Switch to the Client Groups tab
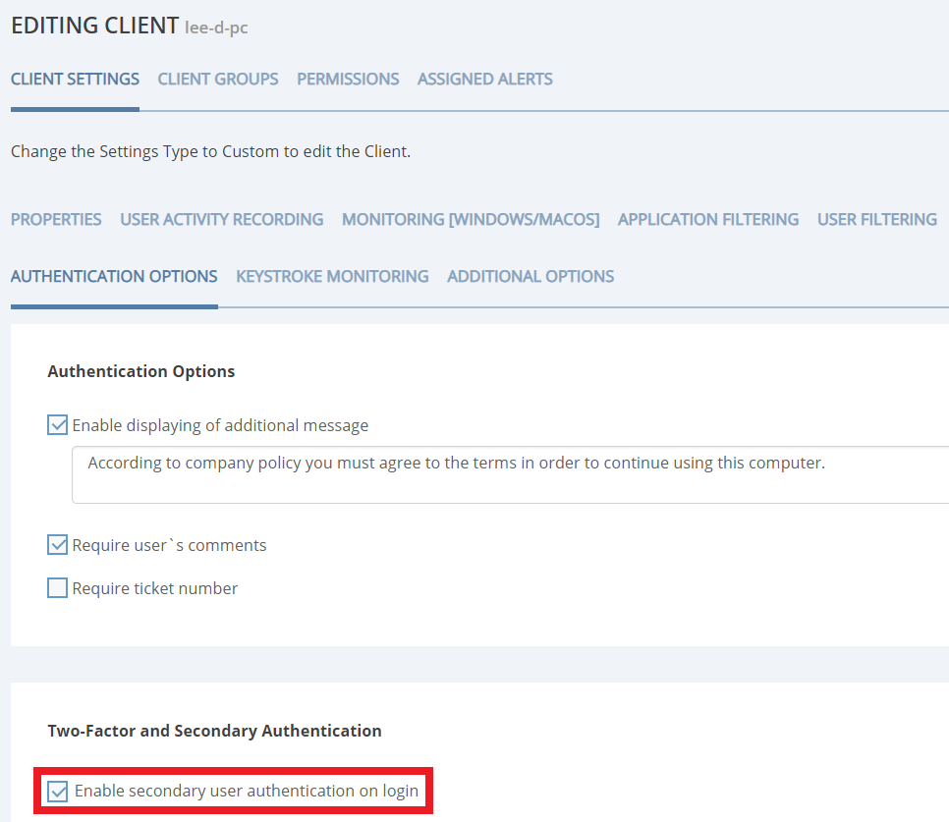The image size is (949, 822). tap(218, 79)
